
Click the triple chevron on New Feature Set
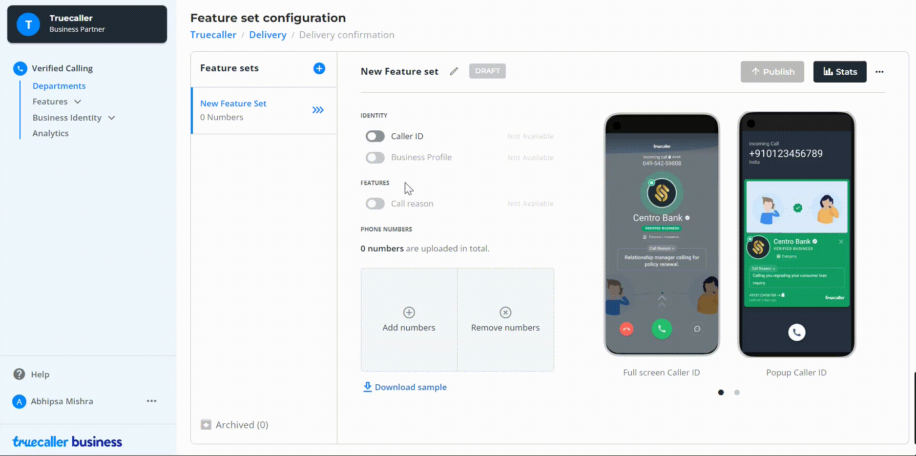pos(318,110)
